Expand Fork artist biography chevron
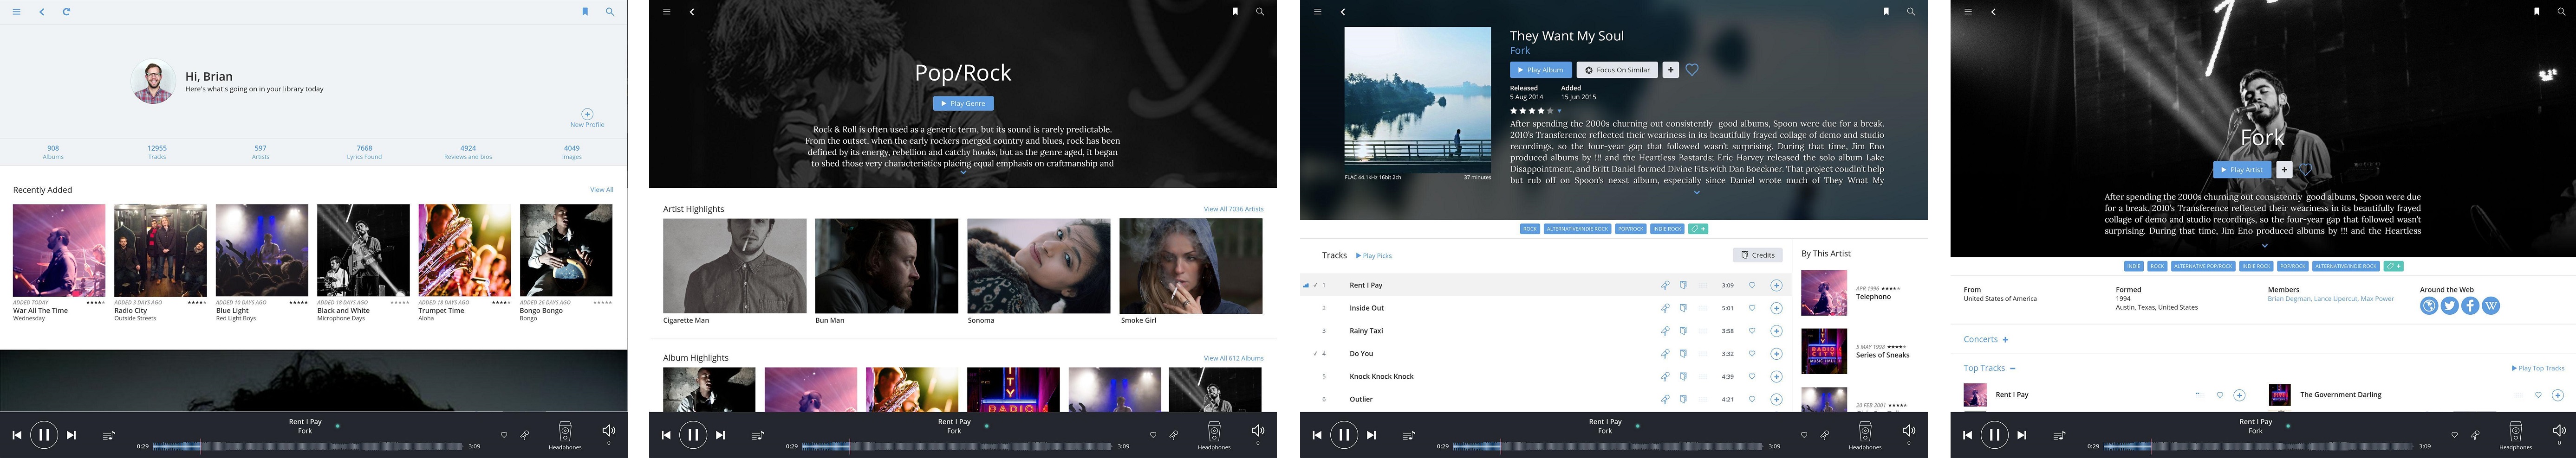 click(2264, 246)
